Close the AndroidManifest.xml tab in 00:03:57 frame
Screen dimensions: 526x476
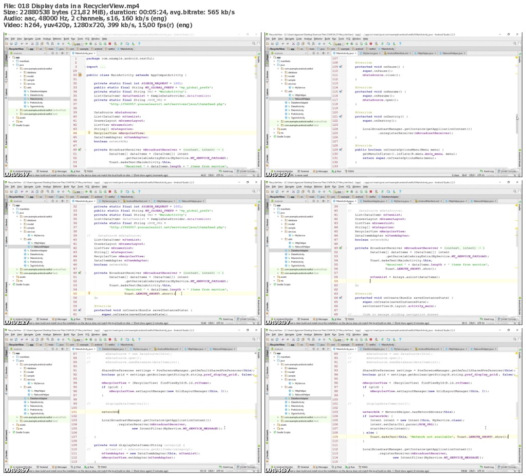pos(180,349)
